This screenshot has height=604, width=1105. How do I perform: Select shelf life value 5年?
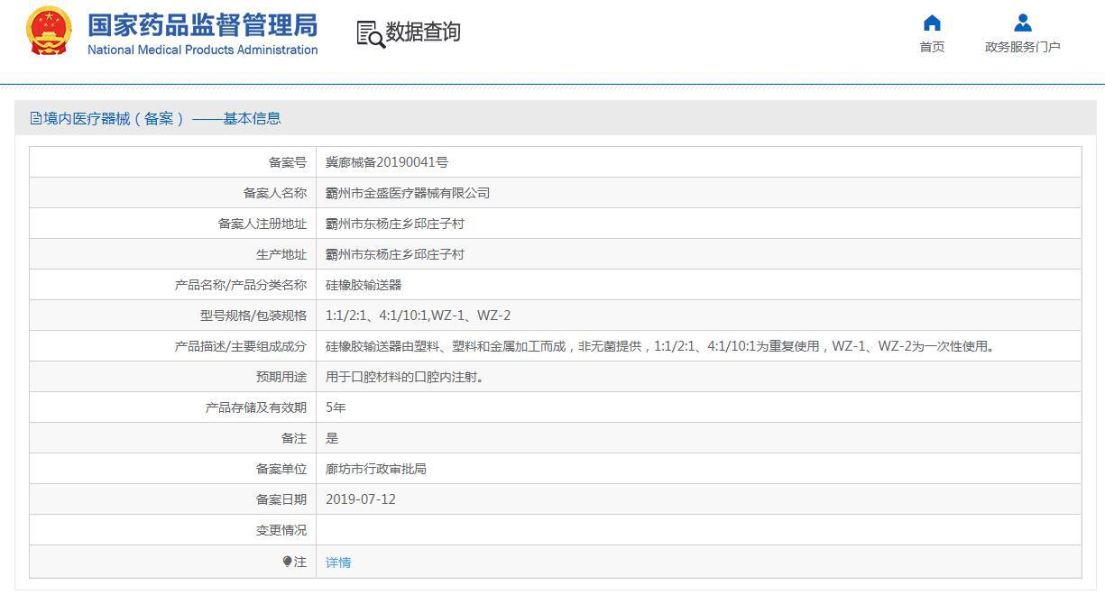[336, 407]
